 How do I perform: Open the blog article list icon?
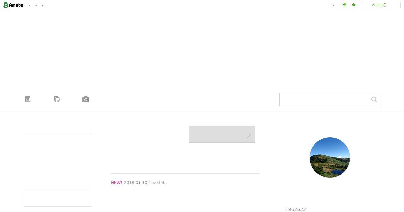tap(28, 99)
